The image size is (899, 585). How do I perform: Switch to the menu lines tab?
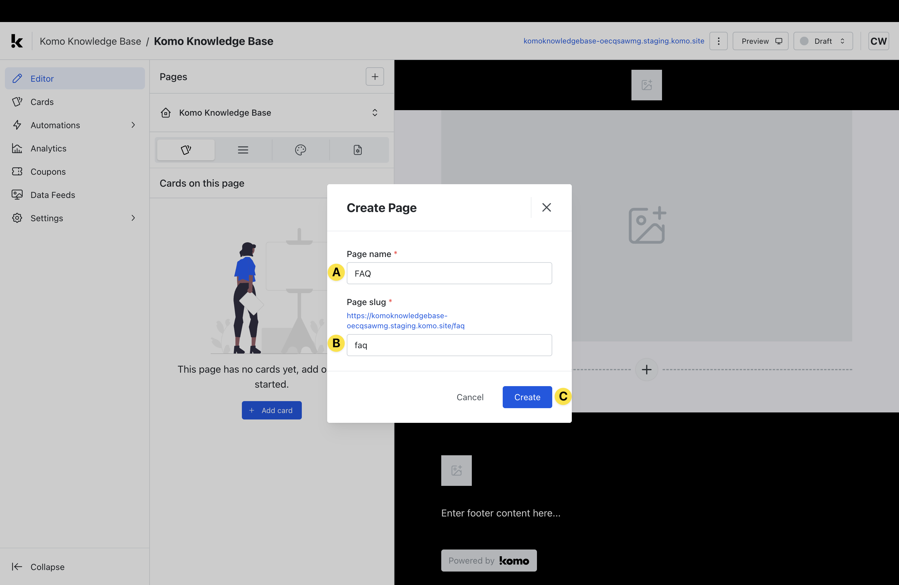[243, 150]
